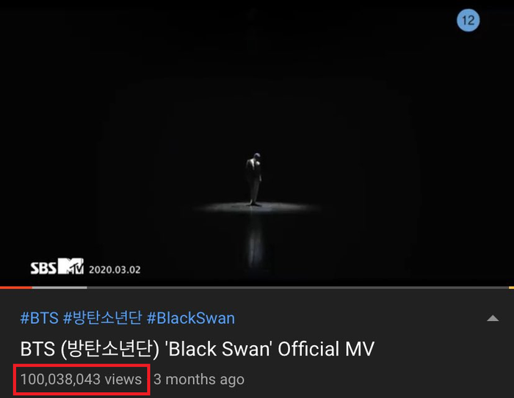Click the 100,038,043 views counter
514x398 pixels.
click(81, 380)
